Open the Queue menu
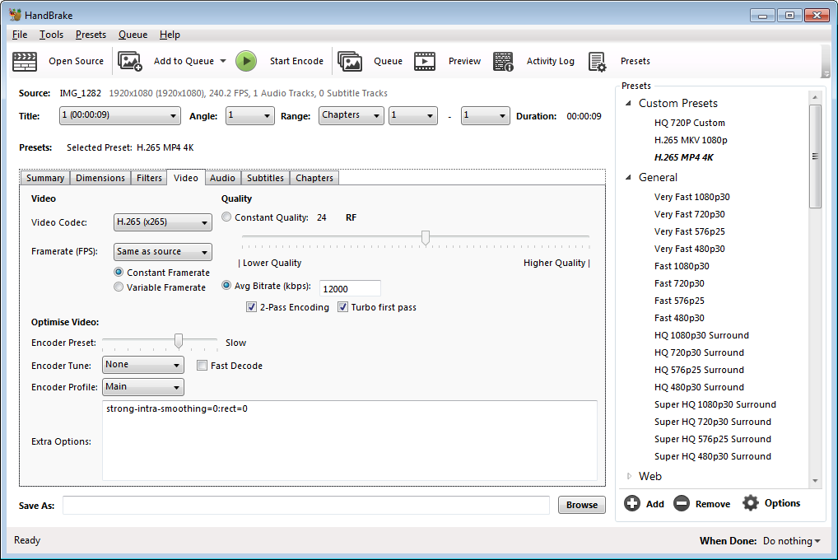Viewport: 838px width, 560px height. 133,35
